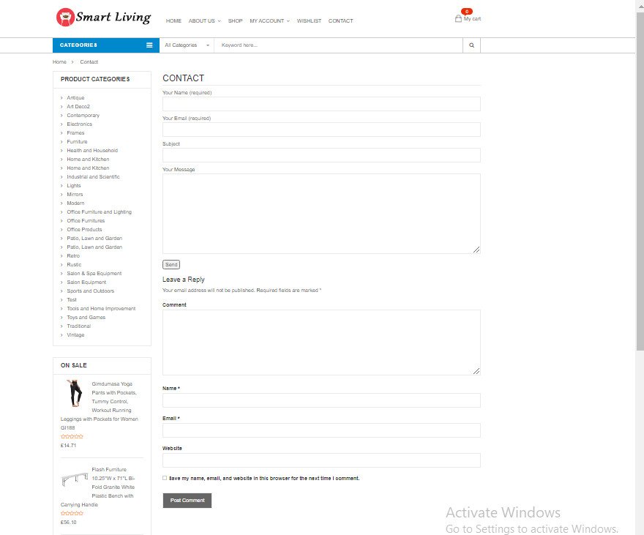The height and width of the screenshot is (535, 644).
Task: Open the shopping cart icon
Action: pyautogui.click(x=459, y=18)
